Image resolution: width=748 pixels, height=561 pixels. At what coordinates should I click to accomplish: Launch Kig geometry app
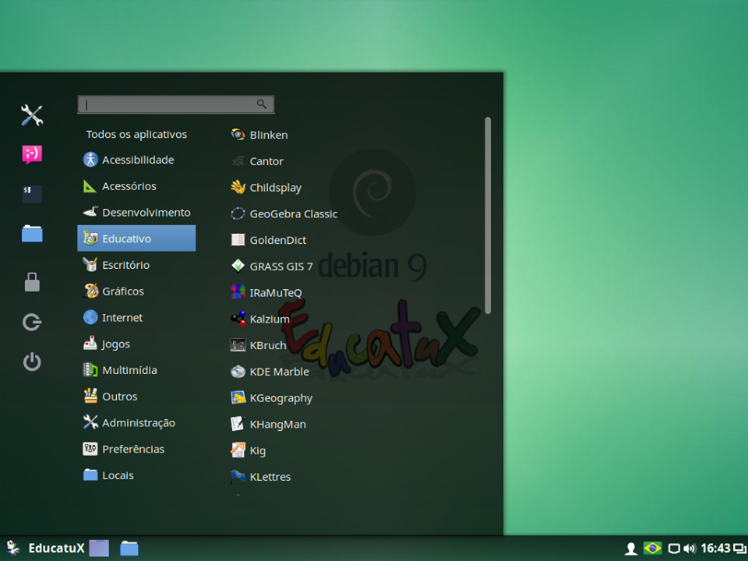248,450
